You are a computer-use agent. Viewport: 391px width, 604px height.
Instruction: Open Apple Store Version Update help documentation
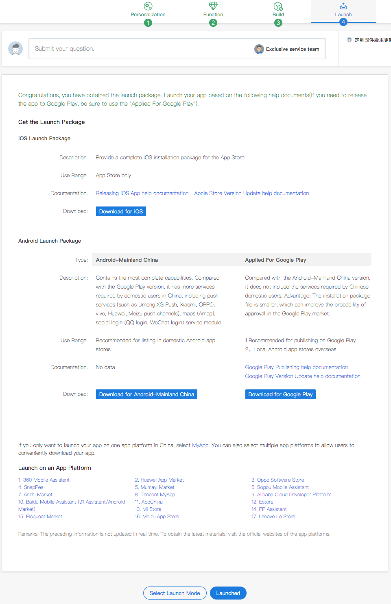(251, 193)
